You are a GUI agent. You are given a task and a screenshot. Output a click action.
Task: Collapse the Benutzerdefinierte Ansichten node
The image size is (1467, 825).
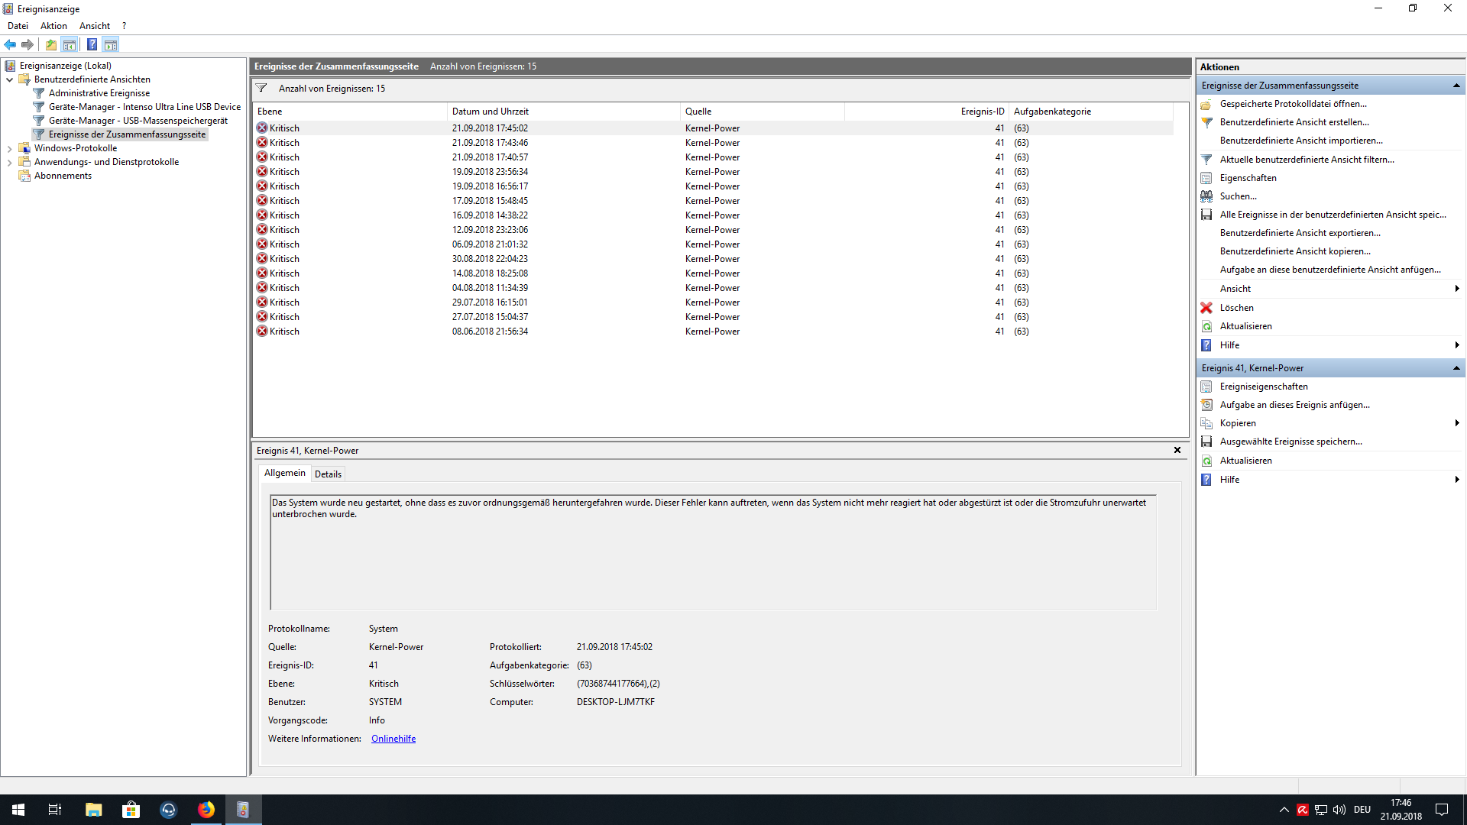tap(9, 79)
